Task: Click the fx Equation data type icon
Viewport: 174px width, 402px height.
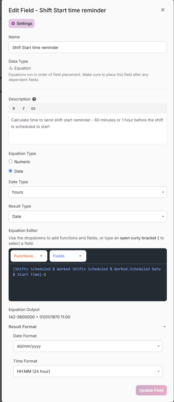Action: [x=11, y=68]
